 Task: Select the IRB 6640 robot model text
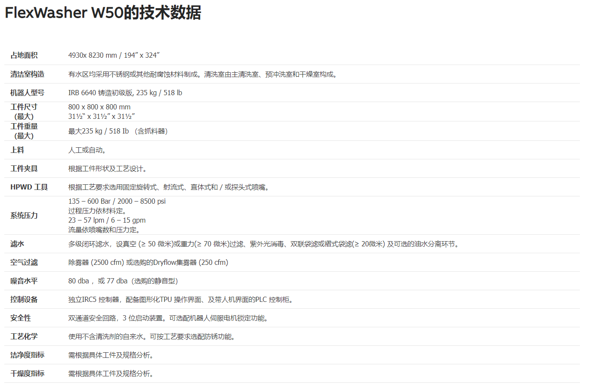(x=125, y=93)
